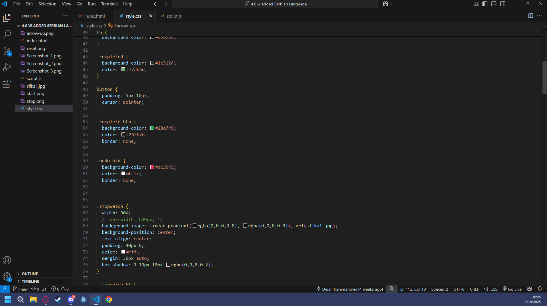Viewport: 547px width, 306px height.
Task: Click line number 66 gutter
Action: pos(85,206)
